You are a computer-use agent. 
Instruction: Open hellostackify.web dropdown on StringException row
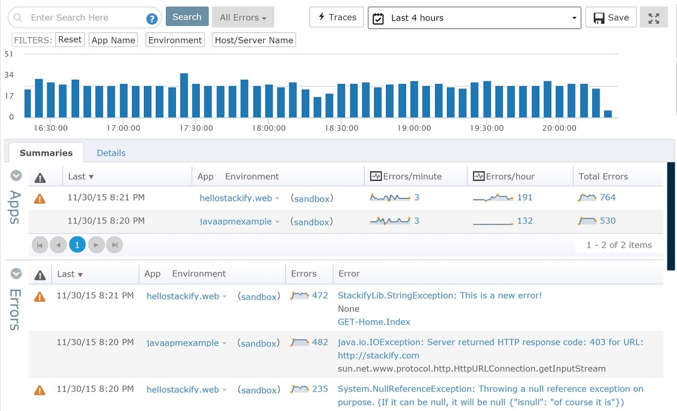pos(224,297)
